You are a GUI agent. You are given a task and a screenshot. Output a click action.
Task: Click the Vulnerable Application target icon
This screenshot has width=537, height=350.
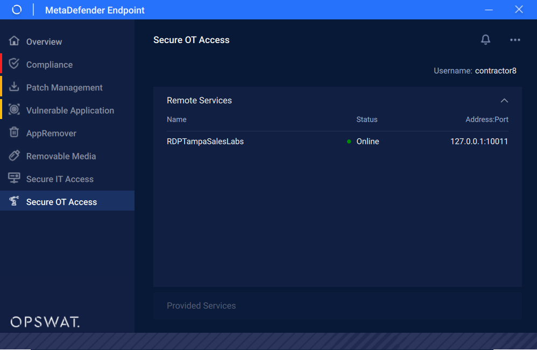point(14,109)
